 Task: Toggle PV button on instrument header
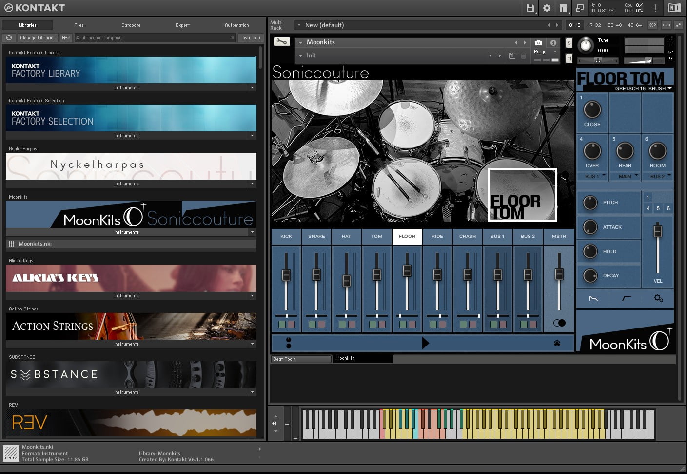[x=670, y=58]
